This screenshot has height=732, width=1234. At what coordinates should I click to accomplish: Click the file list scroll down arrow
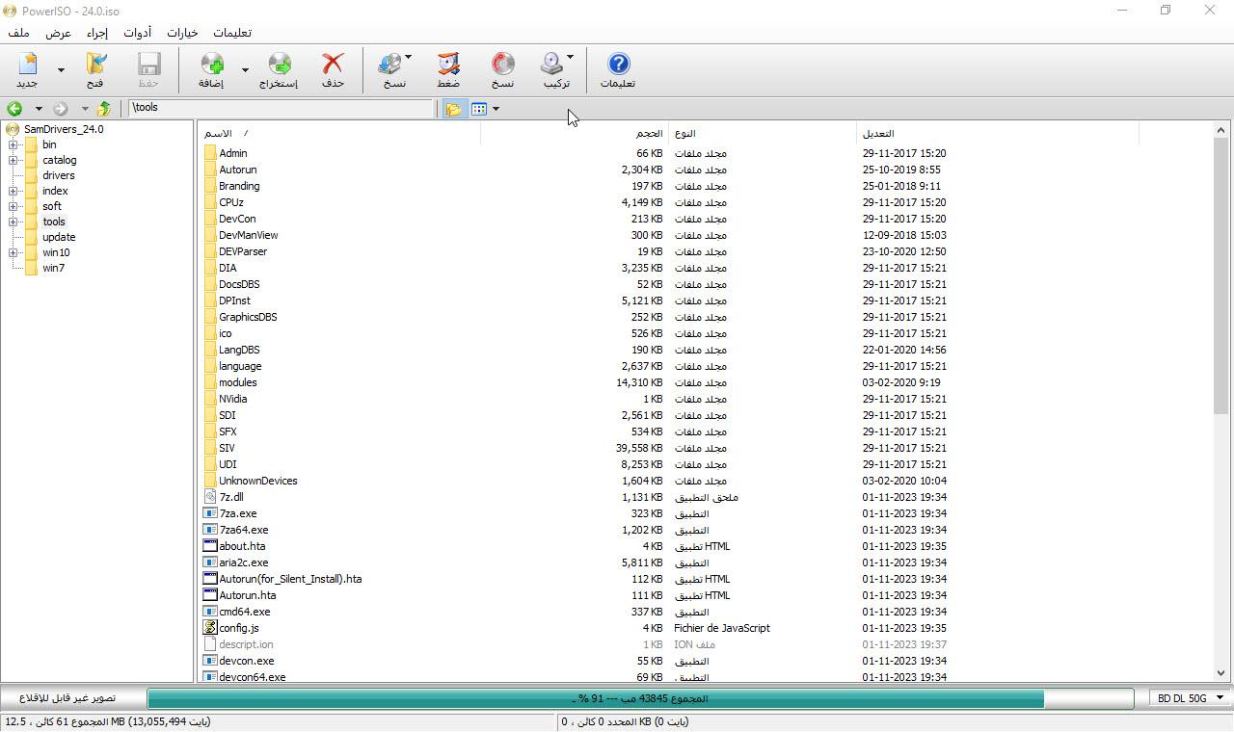(x=1221, y=674)
